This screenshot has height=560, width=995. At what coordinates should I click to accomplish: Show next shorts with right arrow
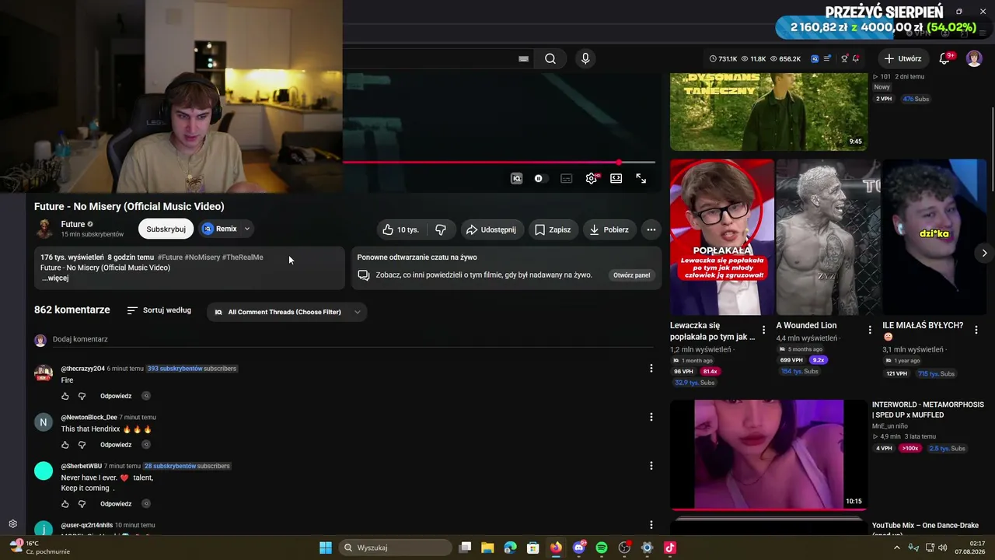(984, 253)
